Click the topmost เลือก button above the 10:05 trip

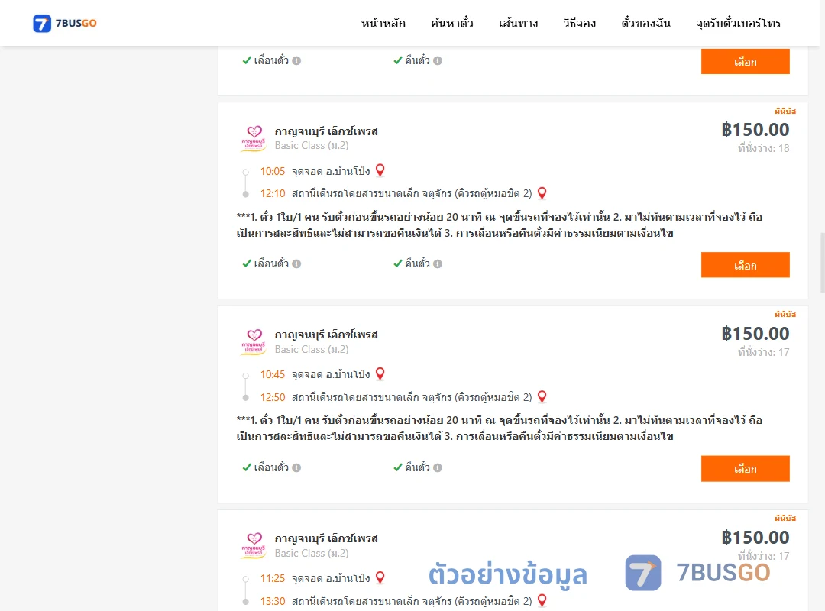(x=745, y=62)
